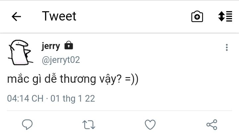Open the sort lines icon in header
The width and height of the screenshot is (239, 137).
225,17
